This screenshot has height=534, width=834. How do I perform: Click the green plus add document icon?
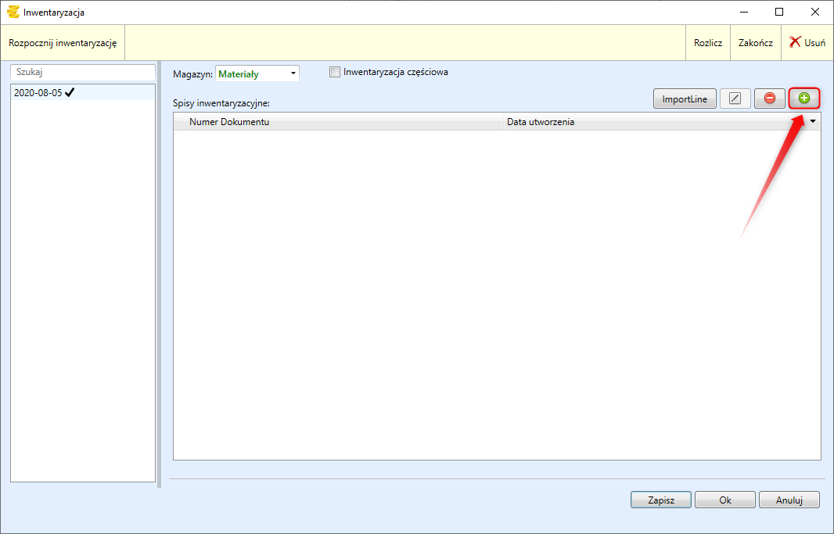click(804, 98)
